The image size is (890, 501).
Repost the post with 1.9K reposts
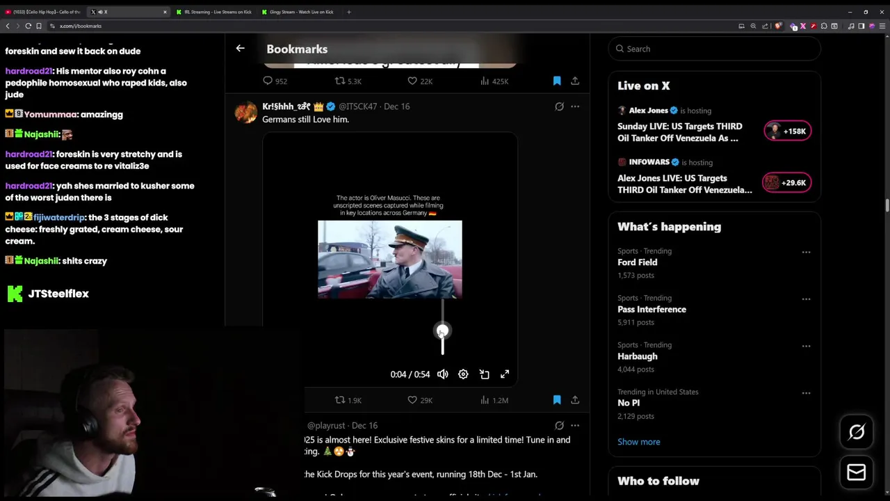pyautogui.click(x=348, y=400)
